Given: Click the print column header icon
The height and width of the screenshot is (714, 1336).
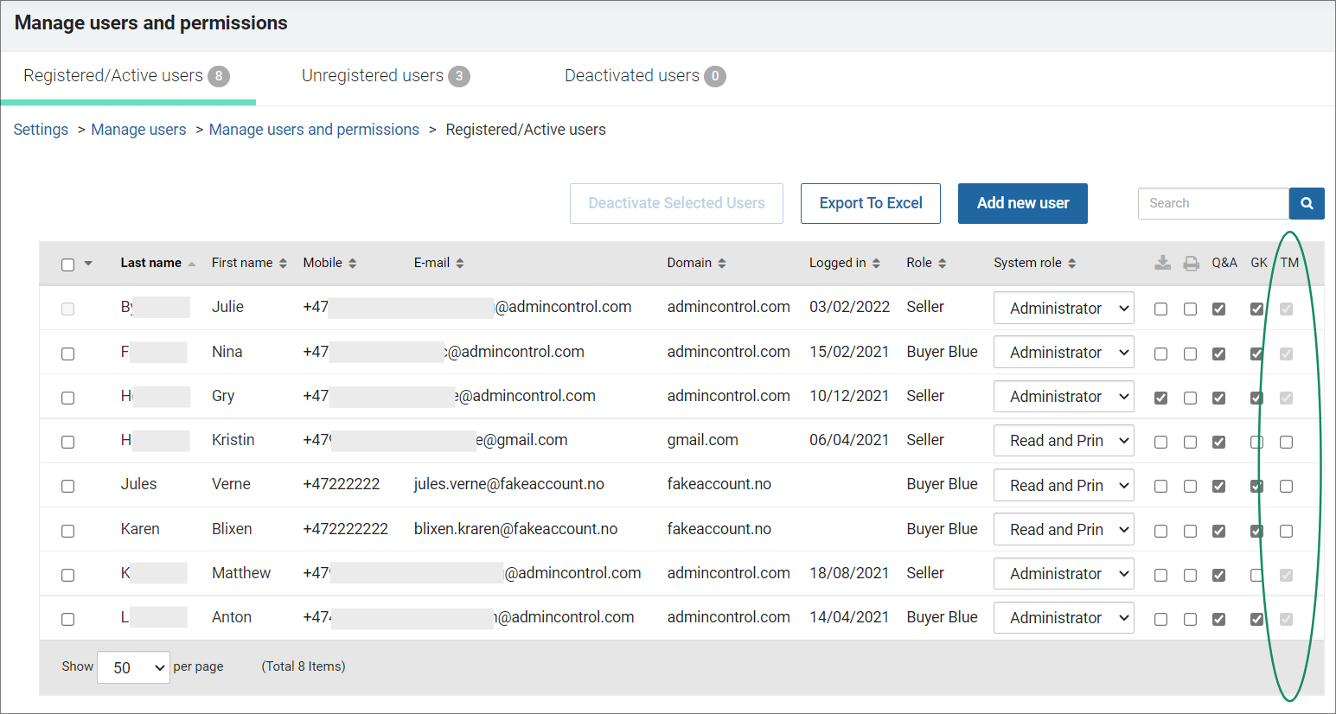Looking at the screenshot, I should click(x=1191, y=263).
